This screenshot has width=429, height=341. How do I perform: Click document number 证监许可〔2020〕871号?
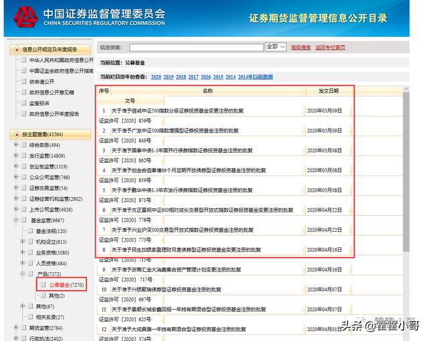pyautogui.click(x=125, y=200)
